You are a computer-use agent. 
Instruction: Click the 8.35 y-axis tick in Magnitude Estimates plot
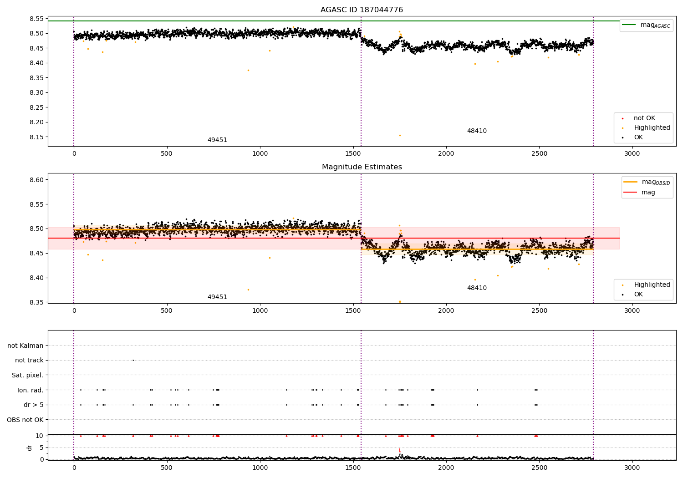click(37, 302)
